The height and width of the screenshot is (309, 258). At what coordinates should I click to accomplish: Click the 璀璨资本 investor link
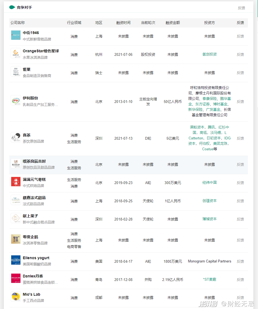[x=209, y=219]
